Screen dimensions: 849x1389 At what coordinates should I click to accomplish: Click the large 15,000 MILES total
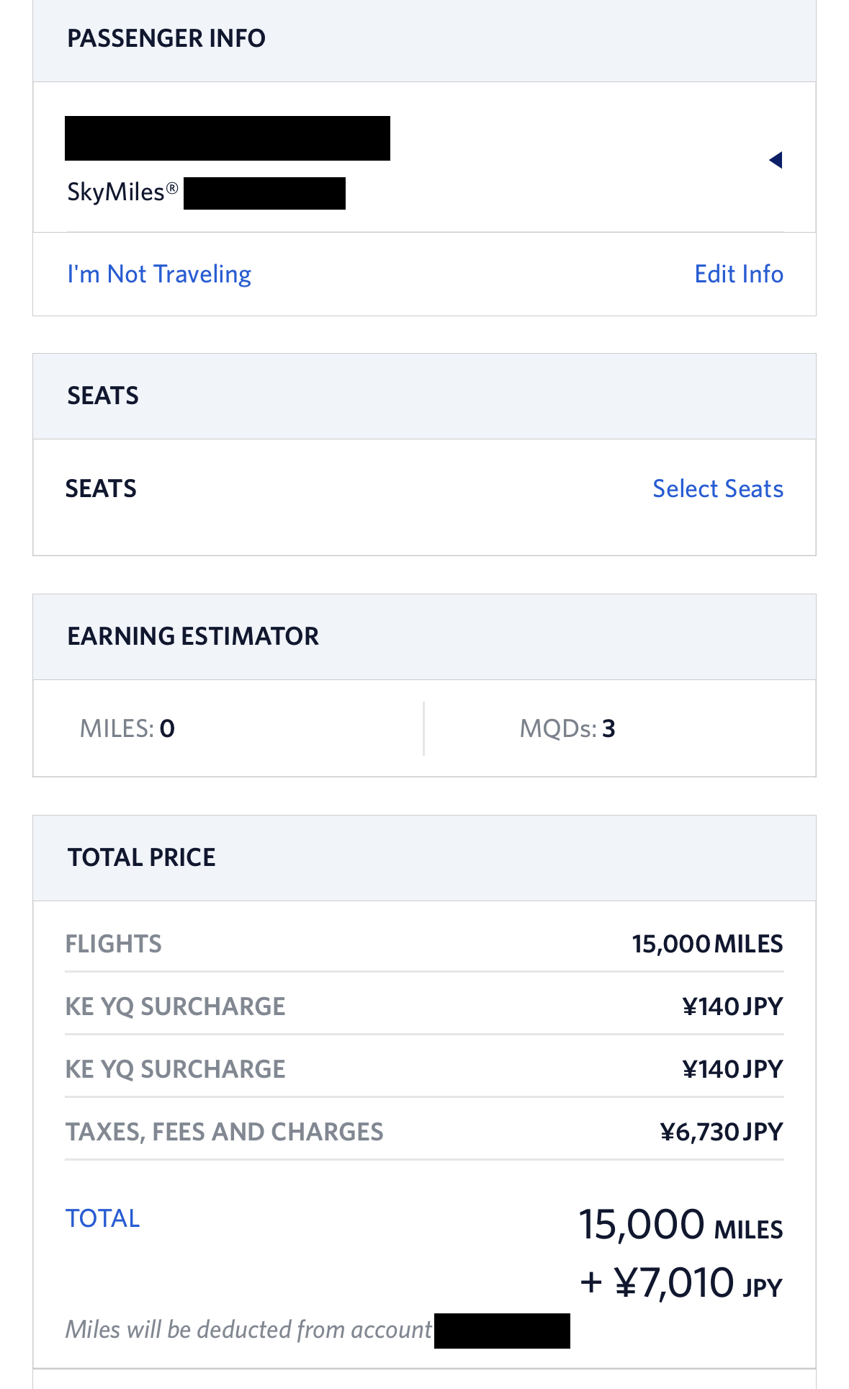pos(680,1225)
